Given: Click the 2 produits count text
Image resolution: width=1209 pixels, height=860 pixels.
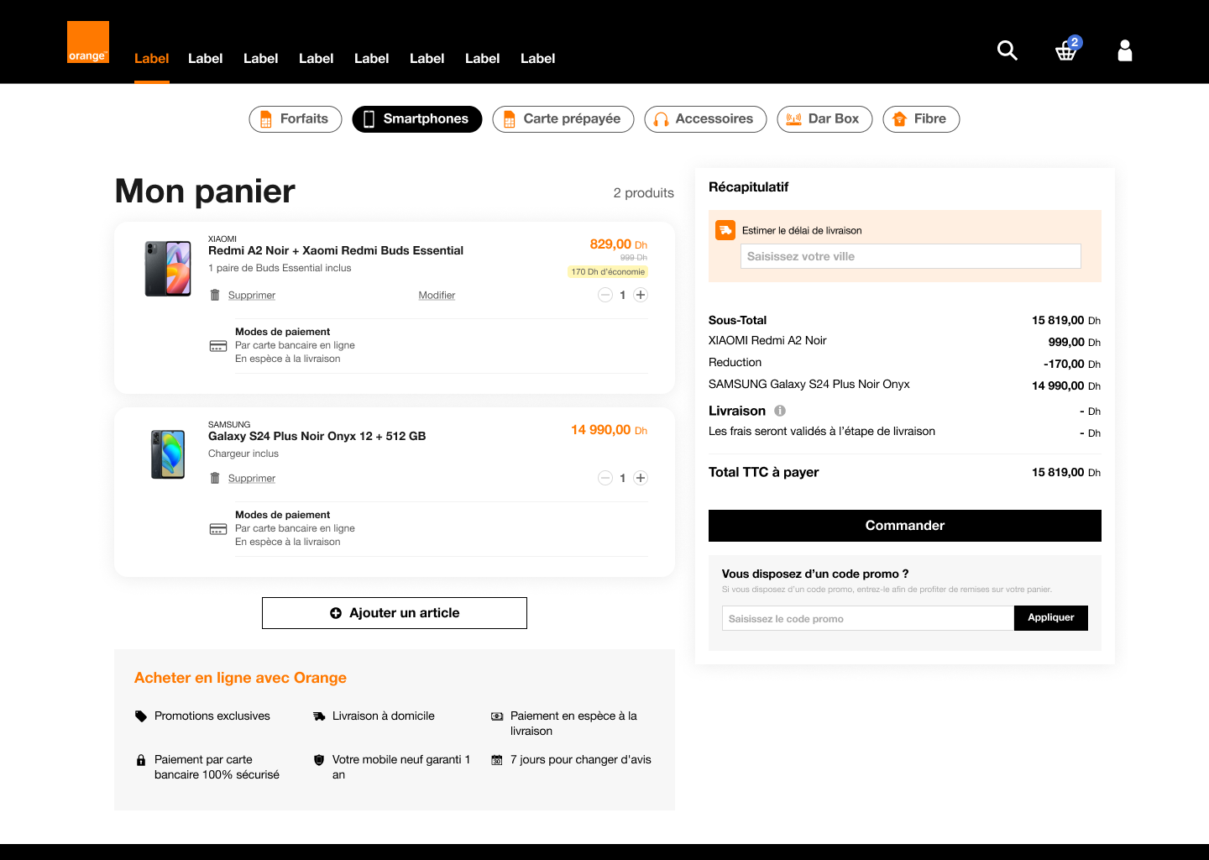Looking at the screenshot, I should coord(643,193).
